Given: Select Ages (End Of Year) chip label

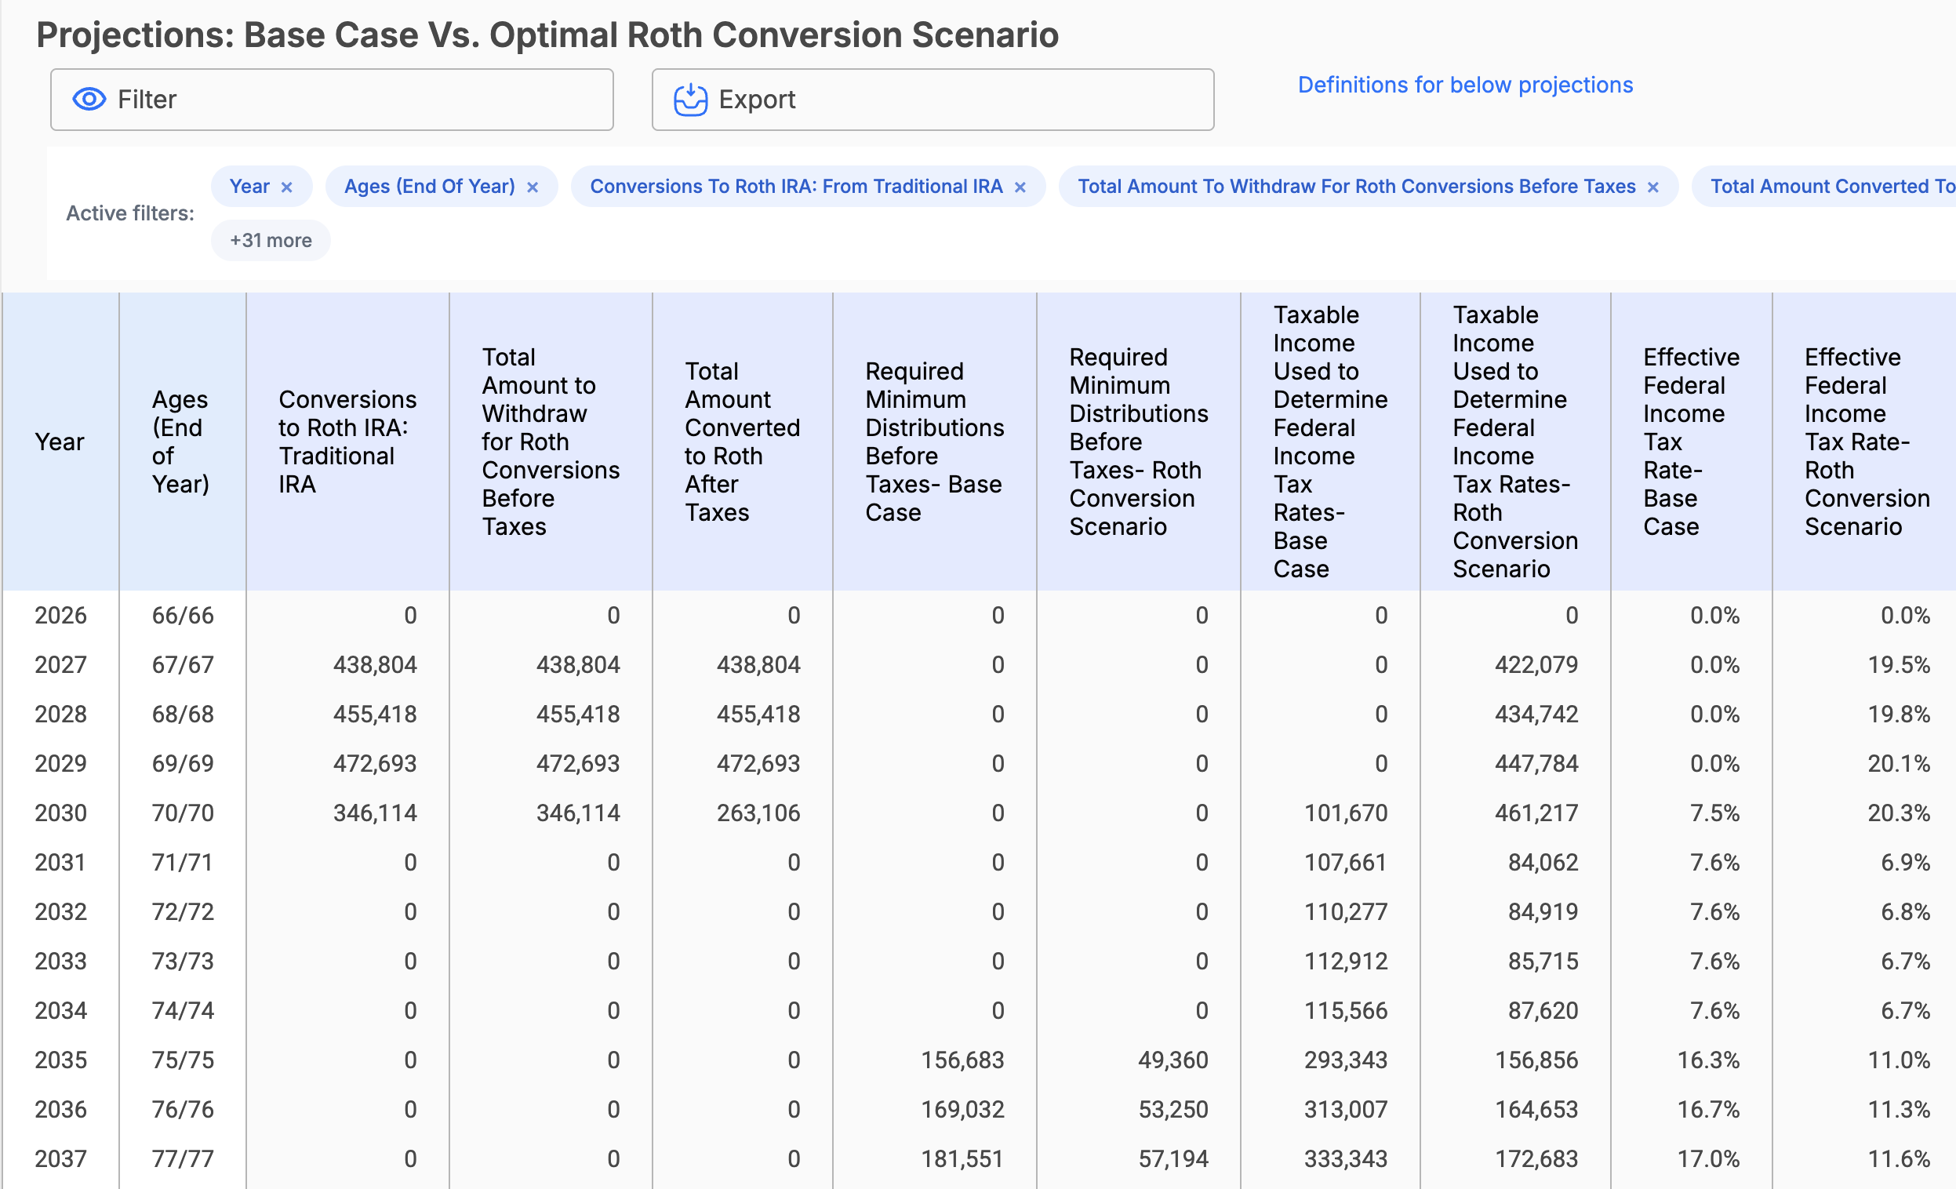Looking at the screenshot, I should pyautogui.click(x=430, y=187).
